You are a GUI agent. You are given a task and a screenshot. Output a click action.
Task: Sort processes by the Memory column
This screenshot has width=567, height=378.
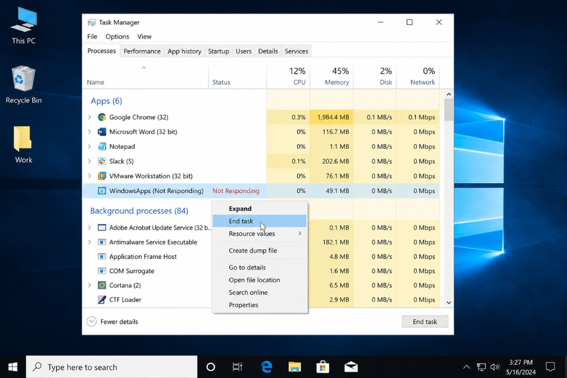(x=331, y=77)
